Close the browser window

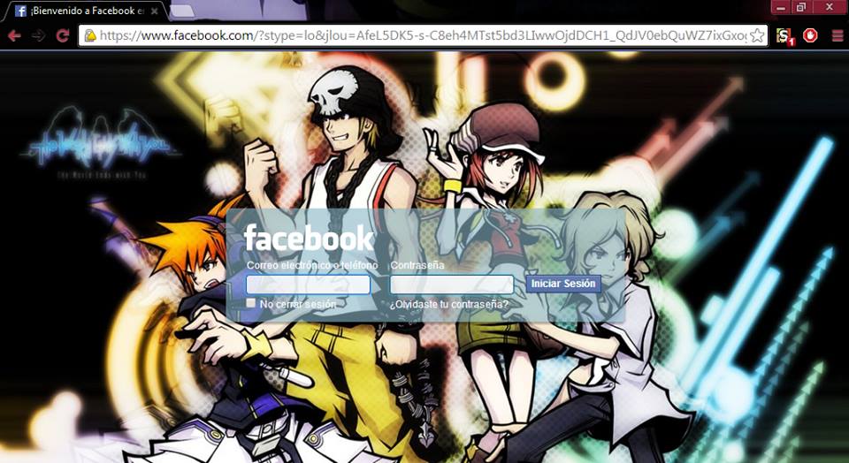tap(830, 7)
